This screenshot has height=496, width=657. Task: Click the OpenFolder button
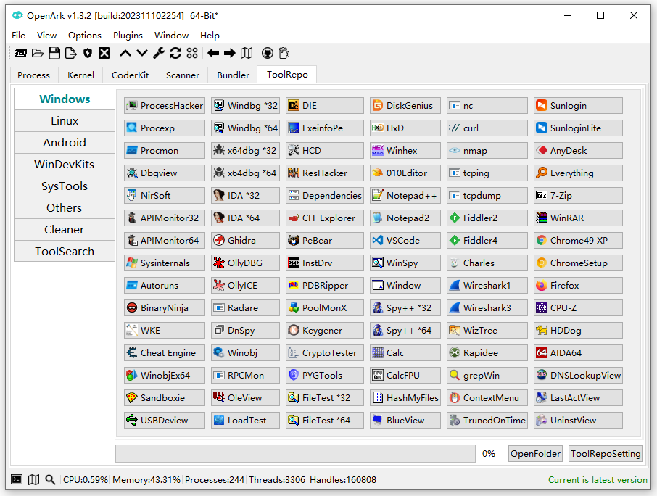[535, 454]
